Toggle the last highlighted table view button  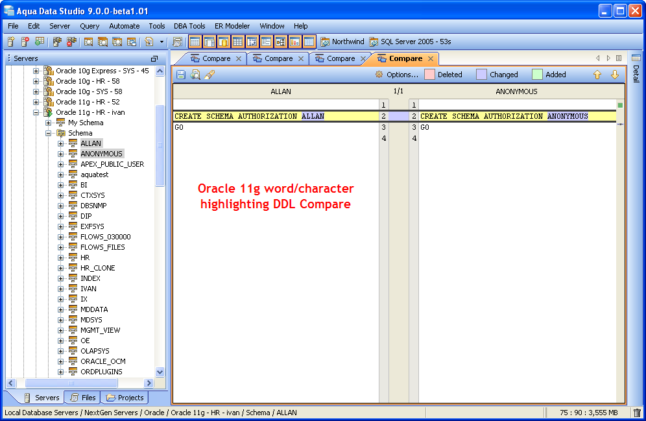pyautogui.click(x=309, y=42)
